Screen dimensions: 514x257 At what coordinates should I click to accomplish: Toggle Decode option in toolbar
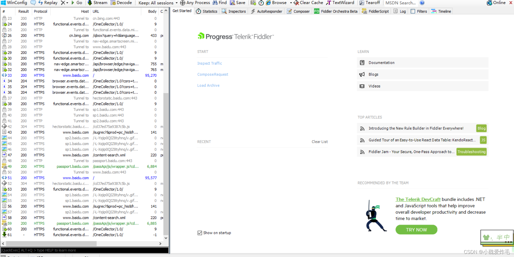coord(121,3)
